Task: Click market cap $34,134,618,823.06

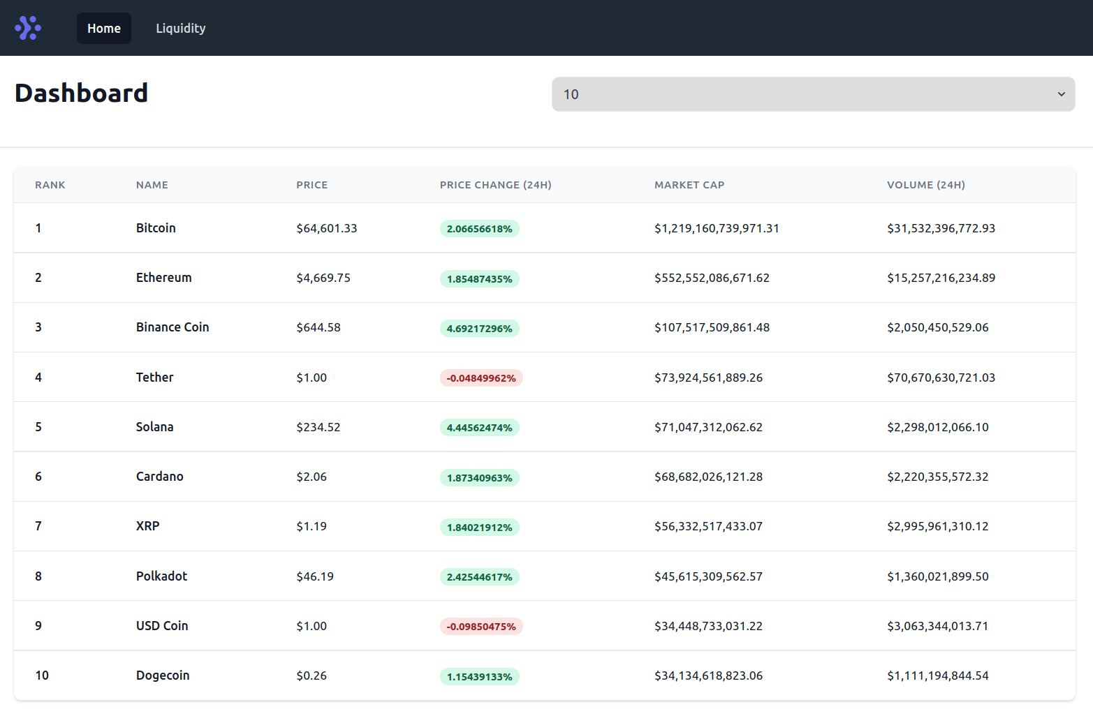Action: (708, 676)
